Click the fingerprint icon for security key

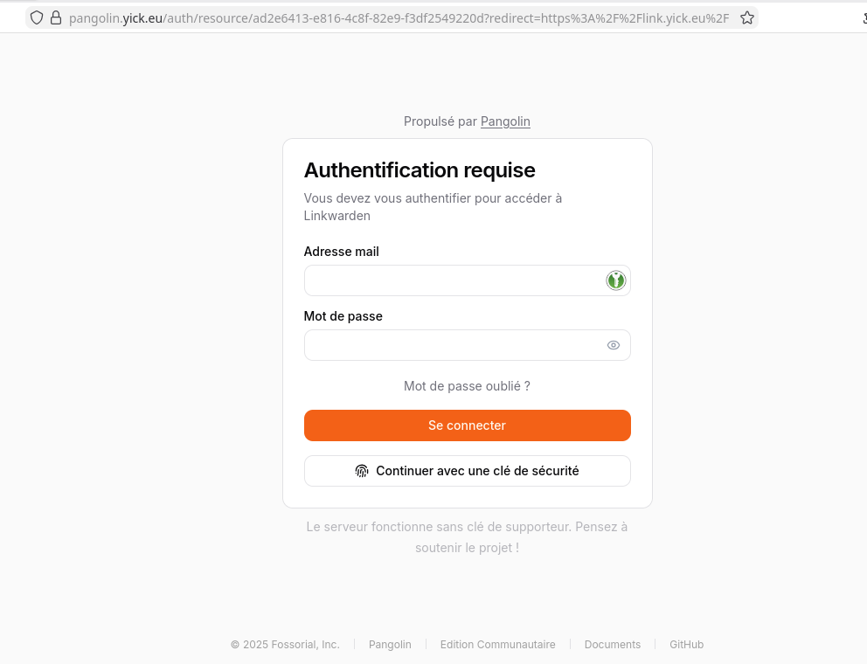[x=362, y=471]
